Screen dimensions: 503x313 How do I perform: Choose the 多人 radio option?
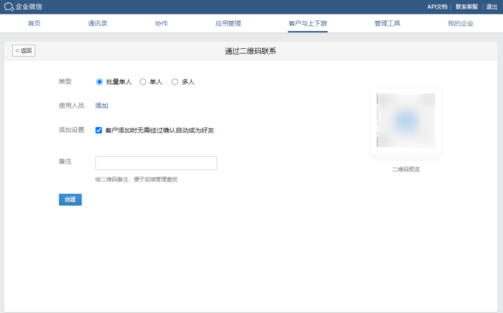(175, 82)
